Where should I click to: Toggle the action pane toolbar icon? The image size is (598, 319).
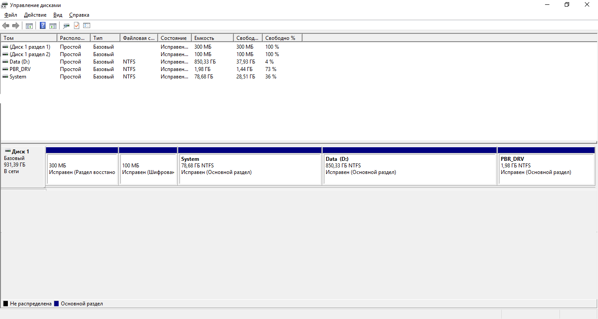(x=53, y=25)
